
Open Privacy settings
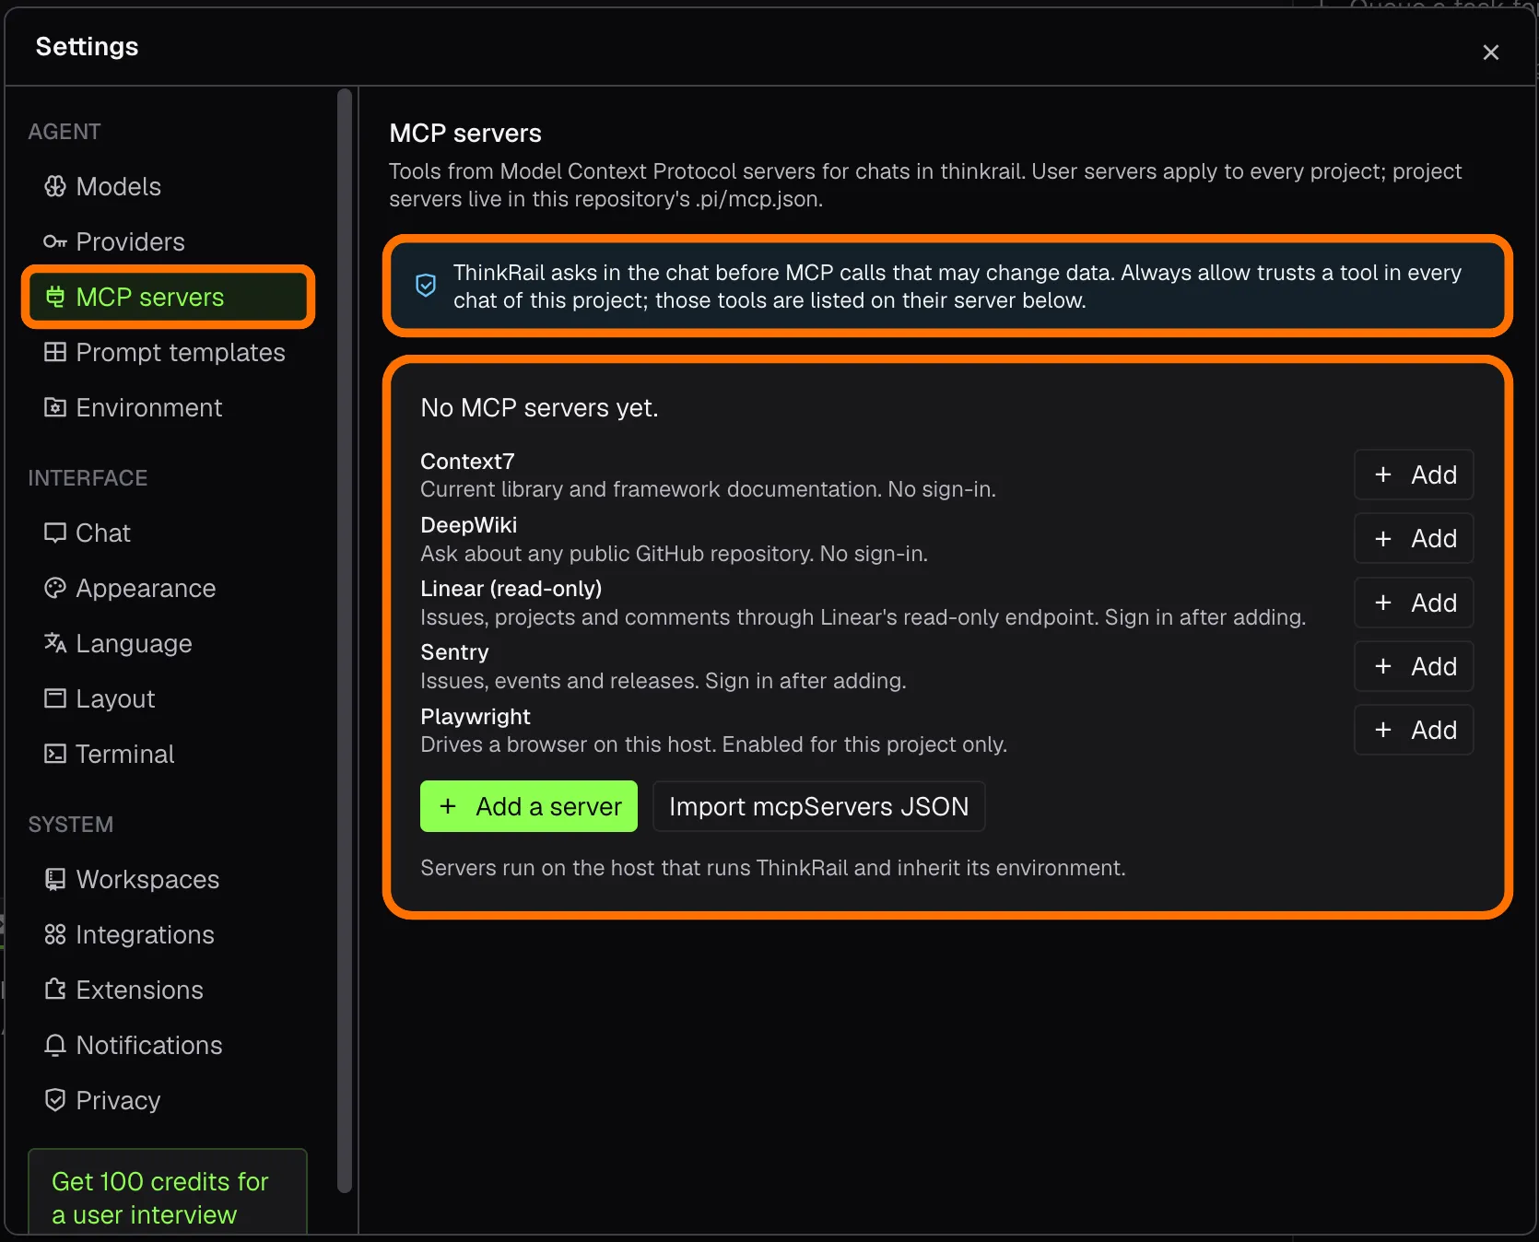coord(168,1100)
